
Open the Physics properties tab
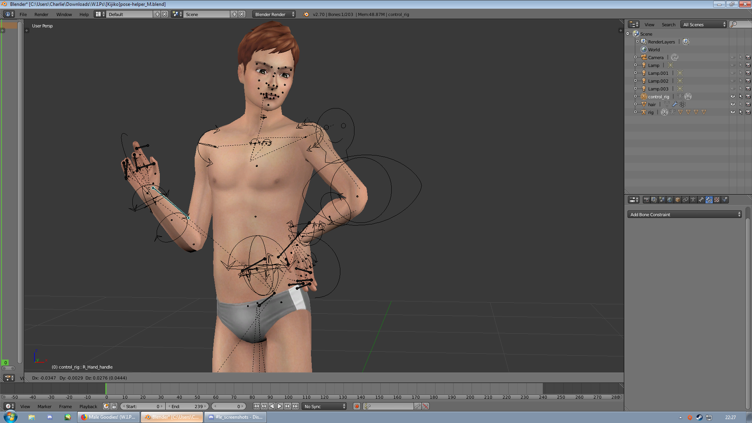coord(725,200)
